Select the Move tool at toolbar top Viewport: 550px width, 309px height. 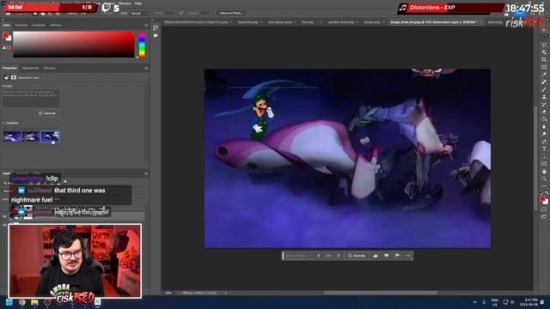(544, 30)
